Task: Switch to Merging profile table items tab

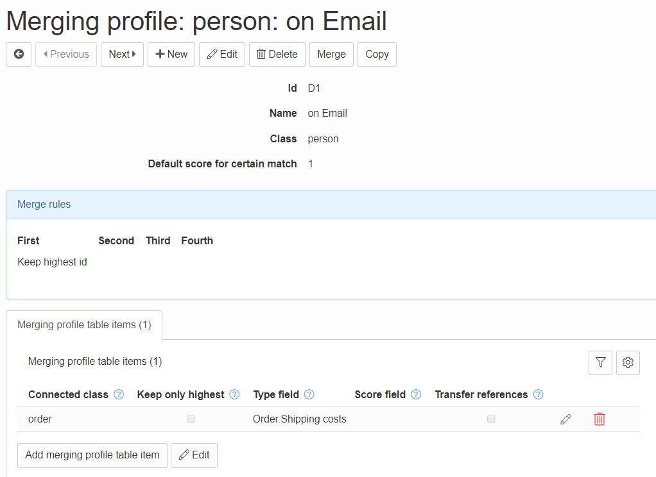Action: [x=84, y=325]
